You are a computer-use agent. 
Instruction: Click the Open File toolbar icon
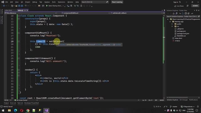click(x=16, y=6)
